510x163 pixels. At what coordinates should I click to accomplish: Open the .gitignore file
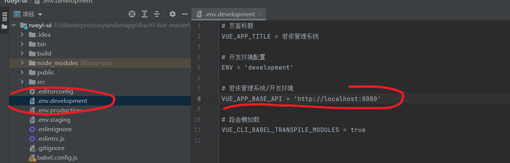[x=51, y=148]
